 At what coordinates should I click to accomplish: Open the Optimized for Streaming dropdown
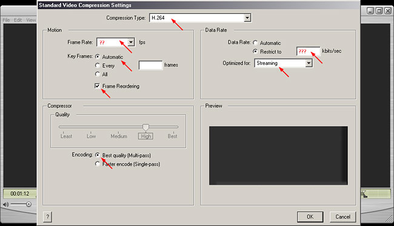coord(284,63)
